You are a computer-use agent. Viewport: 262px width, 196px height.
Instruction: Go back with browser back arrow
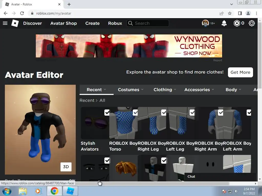(x=6, y=13)
